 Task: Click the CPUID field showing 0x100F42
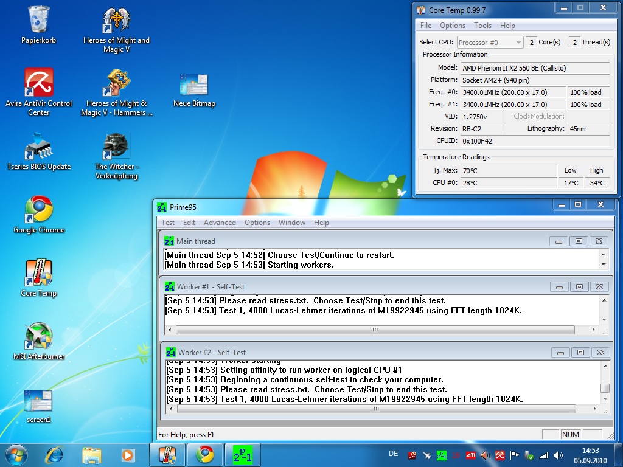coord(535,141)
